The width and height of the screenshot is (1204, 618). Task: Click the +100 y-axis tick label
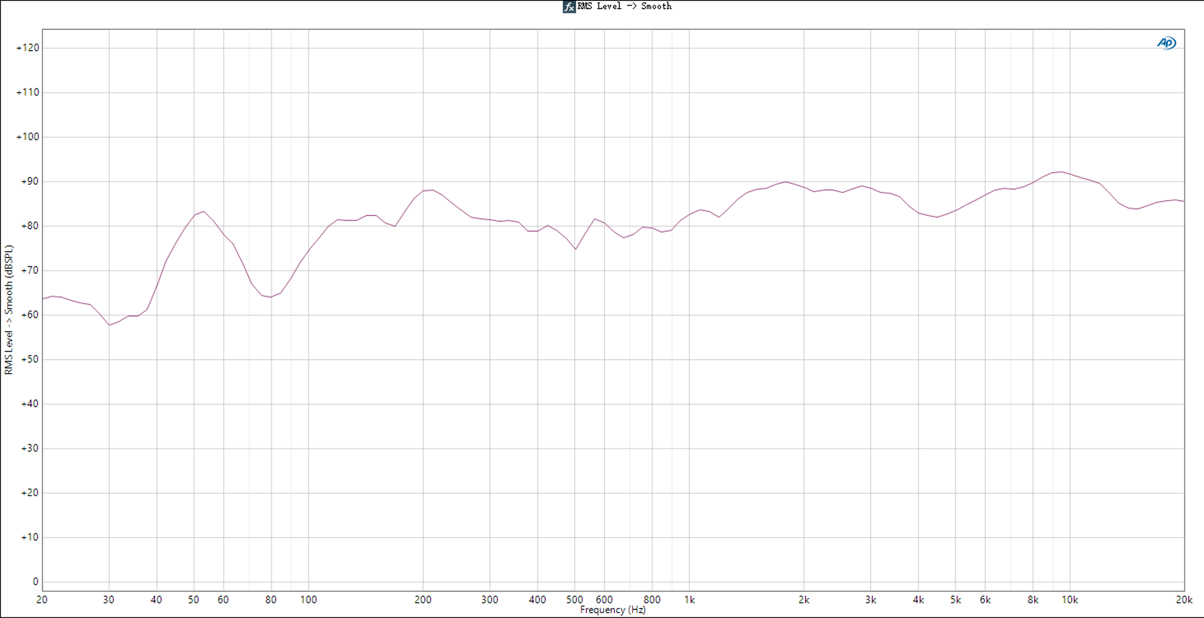click(x=27, y=137)
